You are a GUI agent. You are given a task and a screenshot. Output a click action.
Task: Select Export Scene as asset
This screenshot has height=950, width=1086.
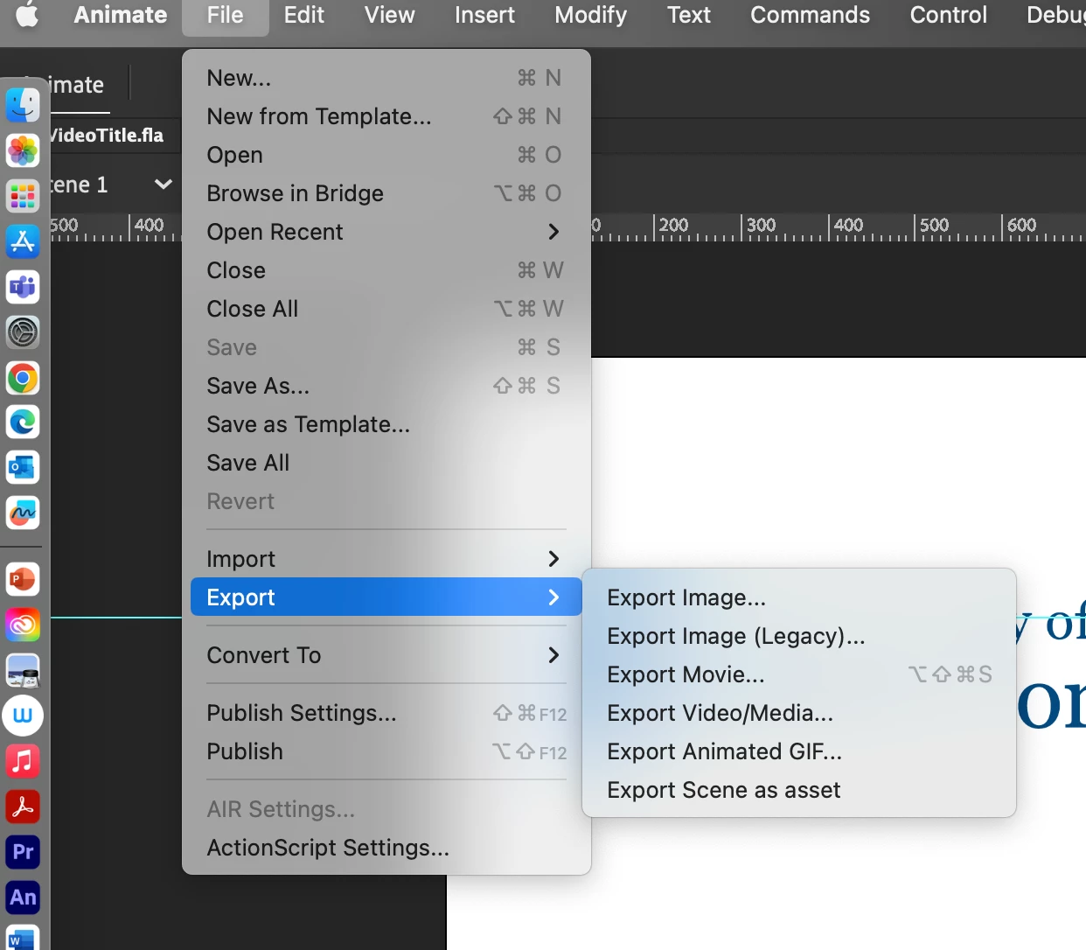(799, 790)
